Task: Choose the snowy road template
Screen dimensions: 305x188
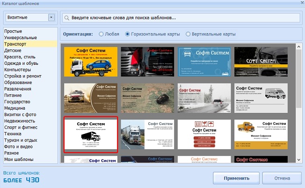Action: pyautogui.click(x=204, y=98)
